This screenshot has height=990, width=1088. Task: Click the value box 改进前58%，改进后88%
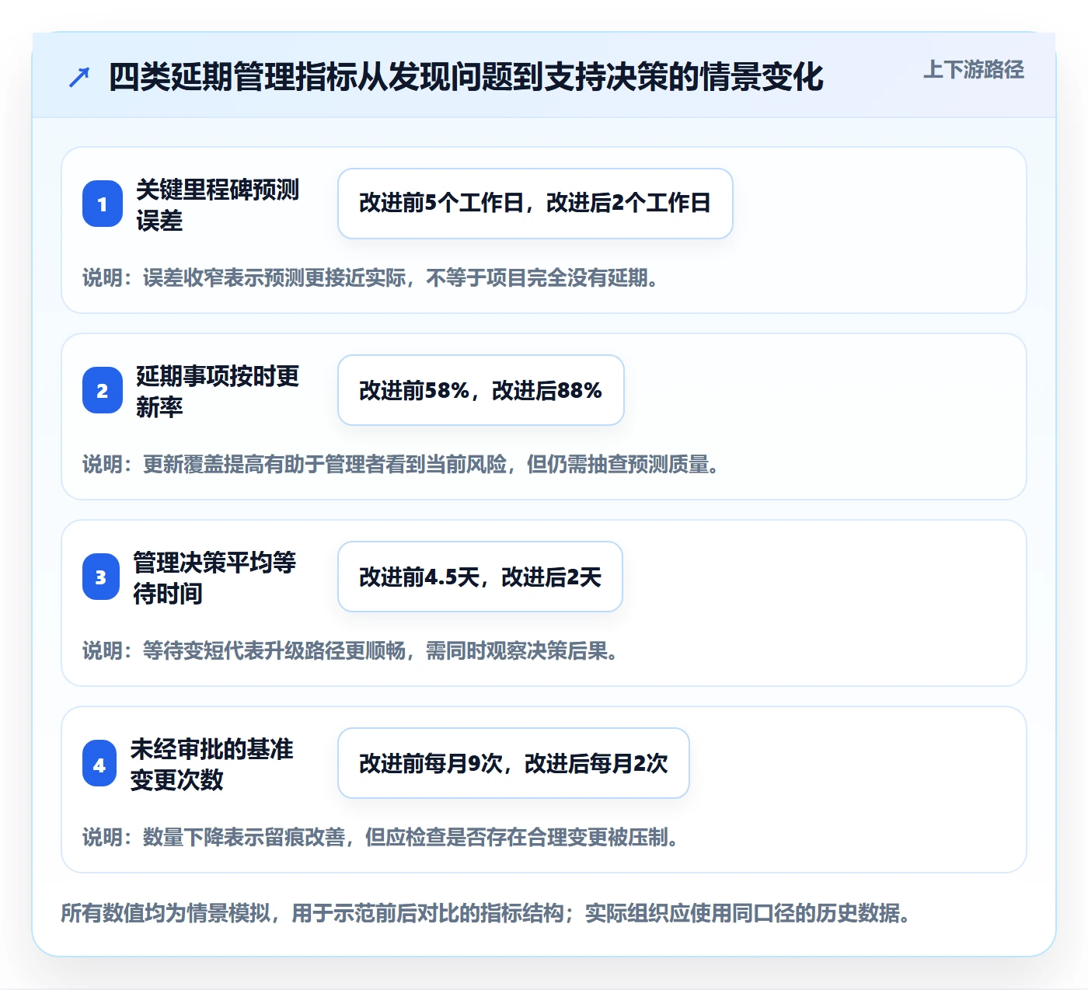[481, 390]
